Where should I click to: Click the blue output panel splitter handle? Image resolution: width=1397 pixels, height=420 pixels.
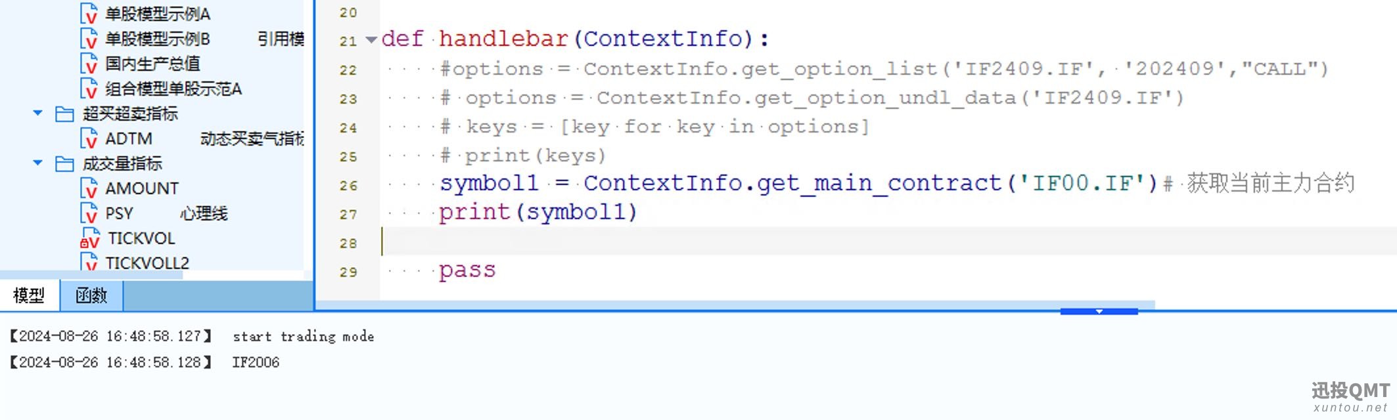pyautogui.click(x=1099, y=311)
